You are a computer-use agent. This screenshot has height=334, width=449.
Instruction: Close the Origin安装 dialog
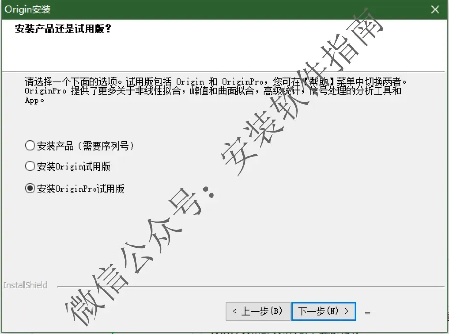tap(435, 9)
